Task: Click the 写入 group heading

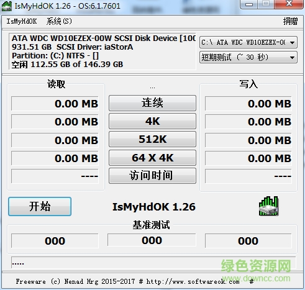Action: 248,84
